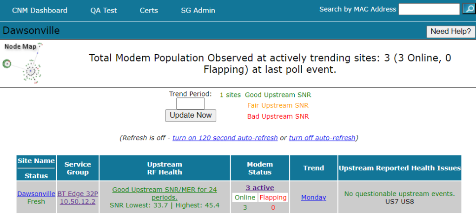Open the Dawsonville site link
Viewport: 476px width, 218px height.
(36, 193)
